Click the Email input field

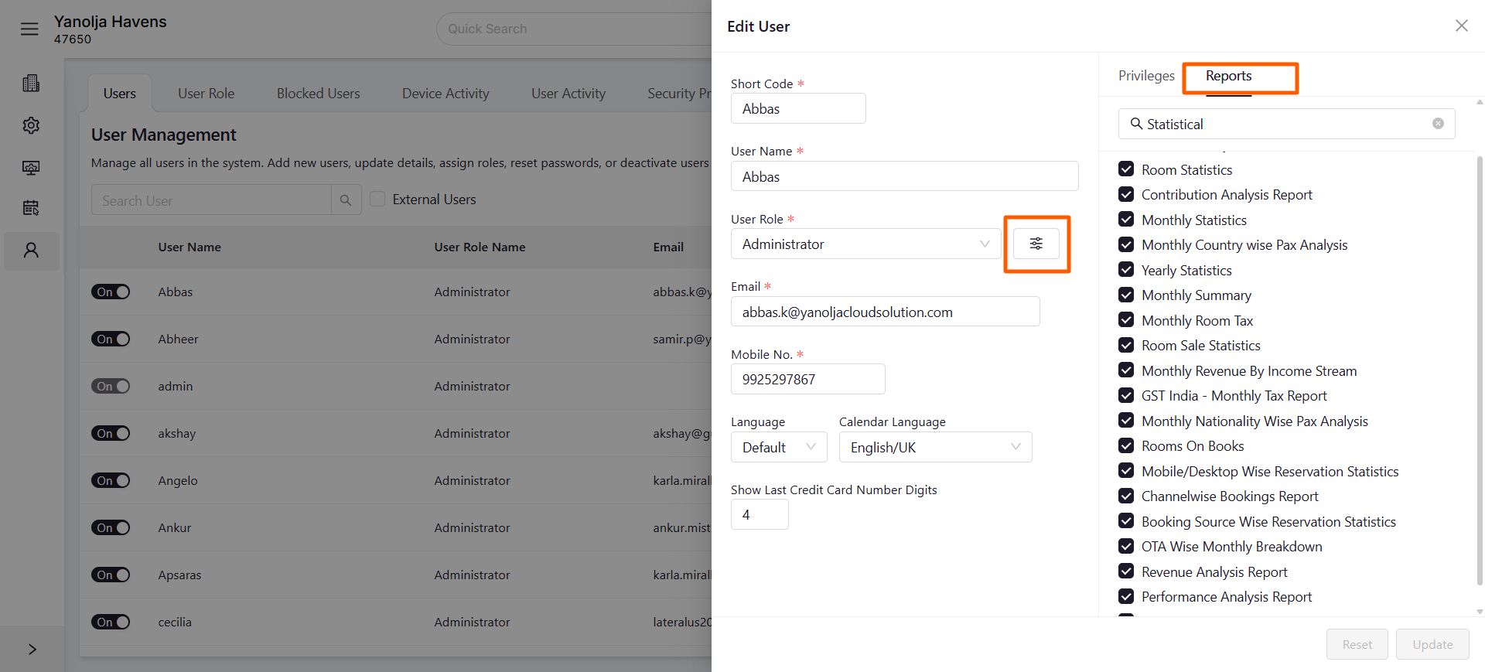tap(885, 312)
